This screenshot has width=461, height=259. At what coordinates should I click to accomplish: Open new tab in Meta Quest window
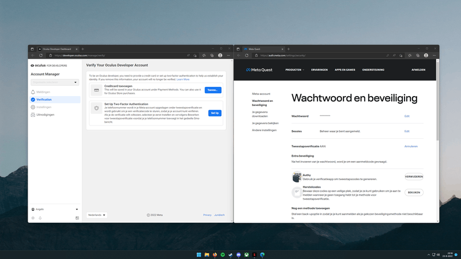289,49
